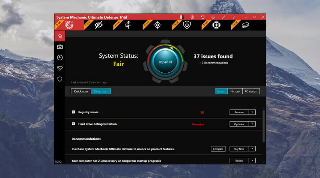This screenshot has height=178, width=320.
Task: Open the shield with power symbol module
Action: point(187,25)
